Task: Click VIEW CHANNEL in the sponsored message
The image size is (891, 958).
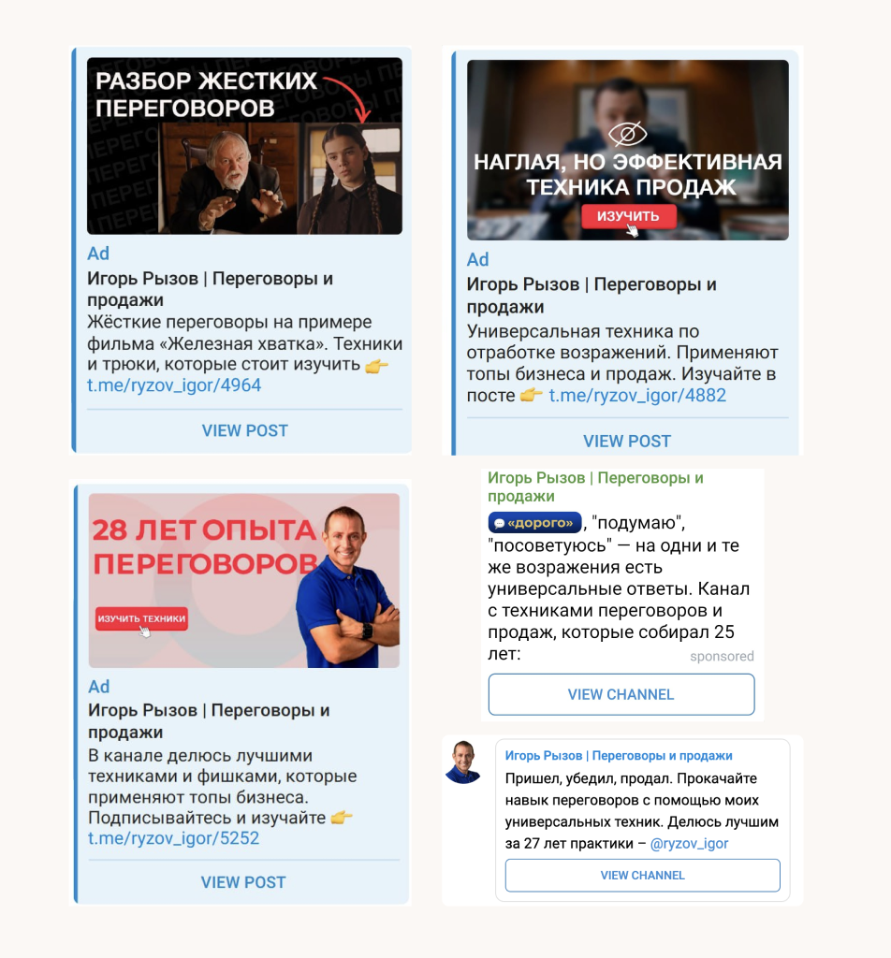Action: pos(621,695)
